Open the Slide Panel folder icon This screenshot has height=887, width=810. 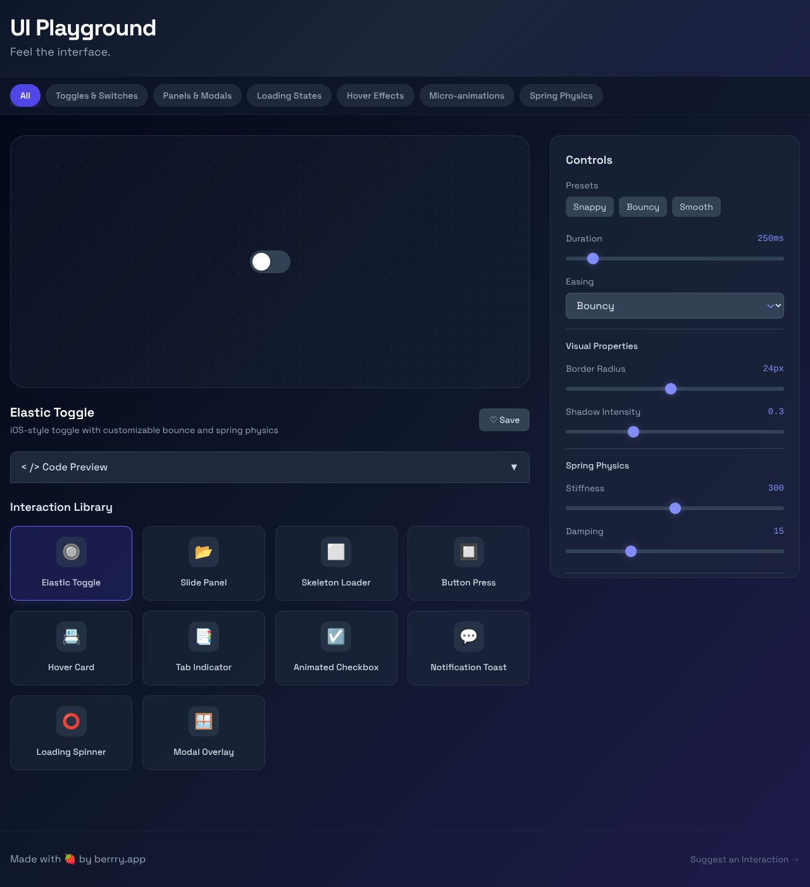click(203, 552)
